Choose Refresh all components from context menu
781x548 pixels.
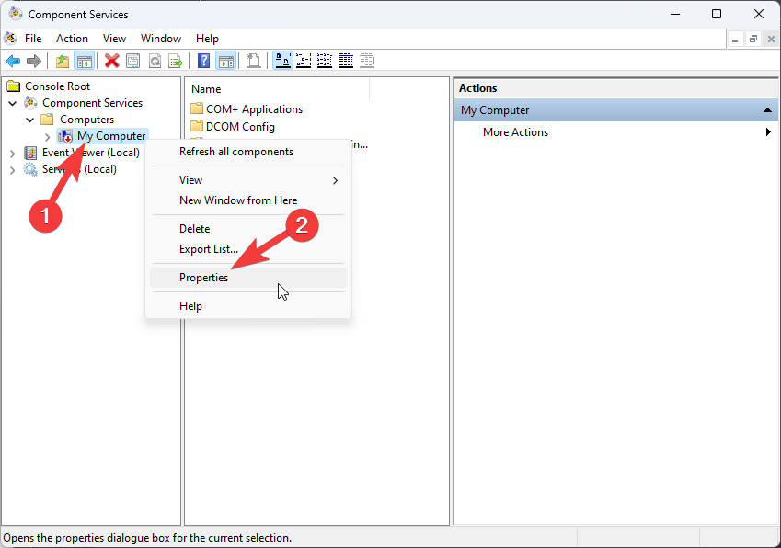(235, 152)
